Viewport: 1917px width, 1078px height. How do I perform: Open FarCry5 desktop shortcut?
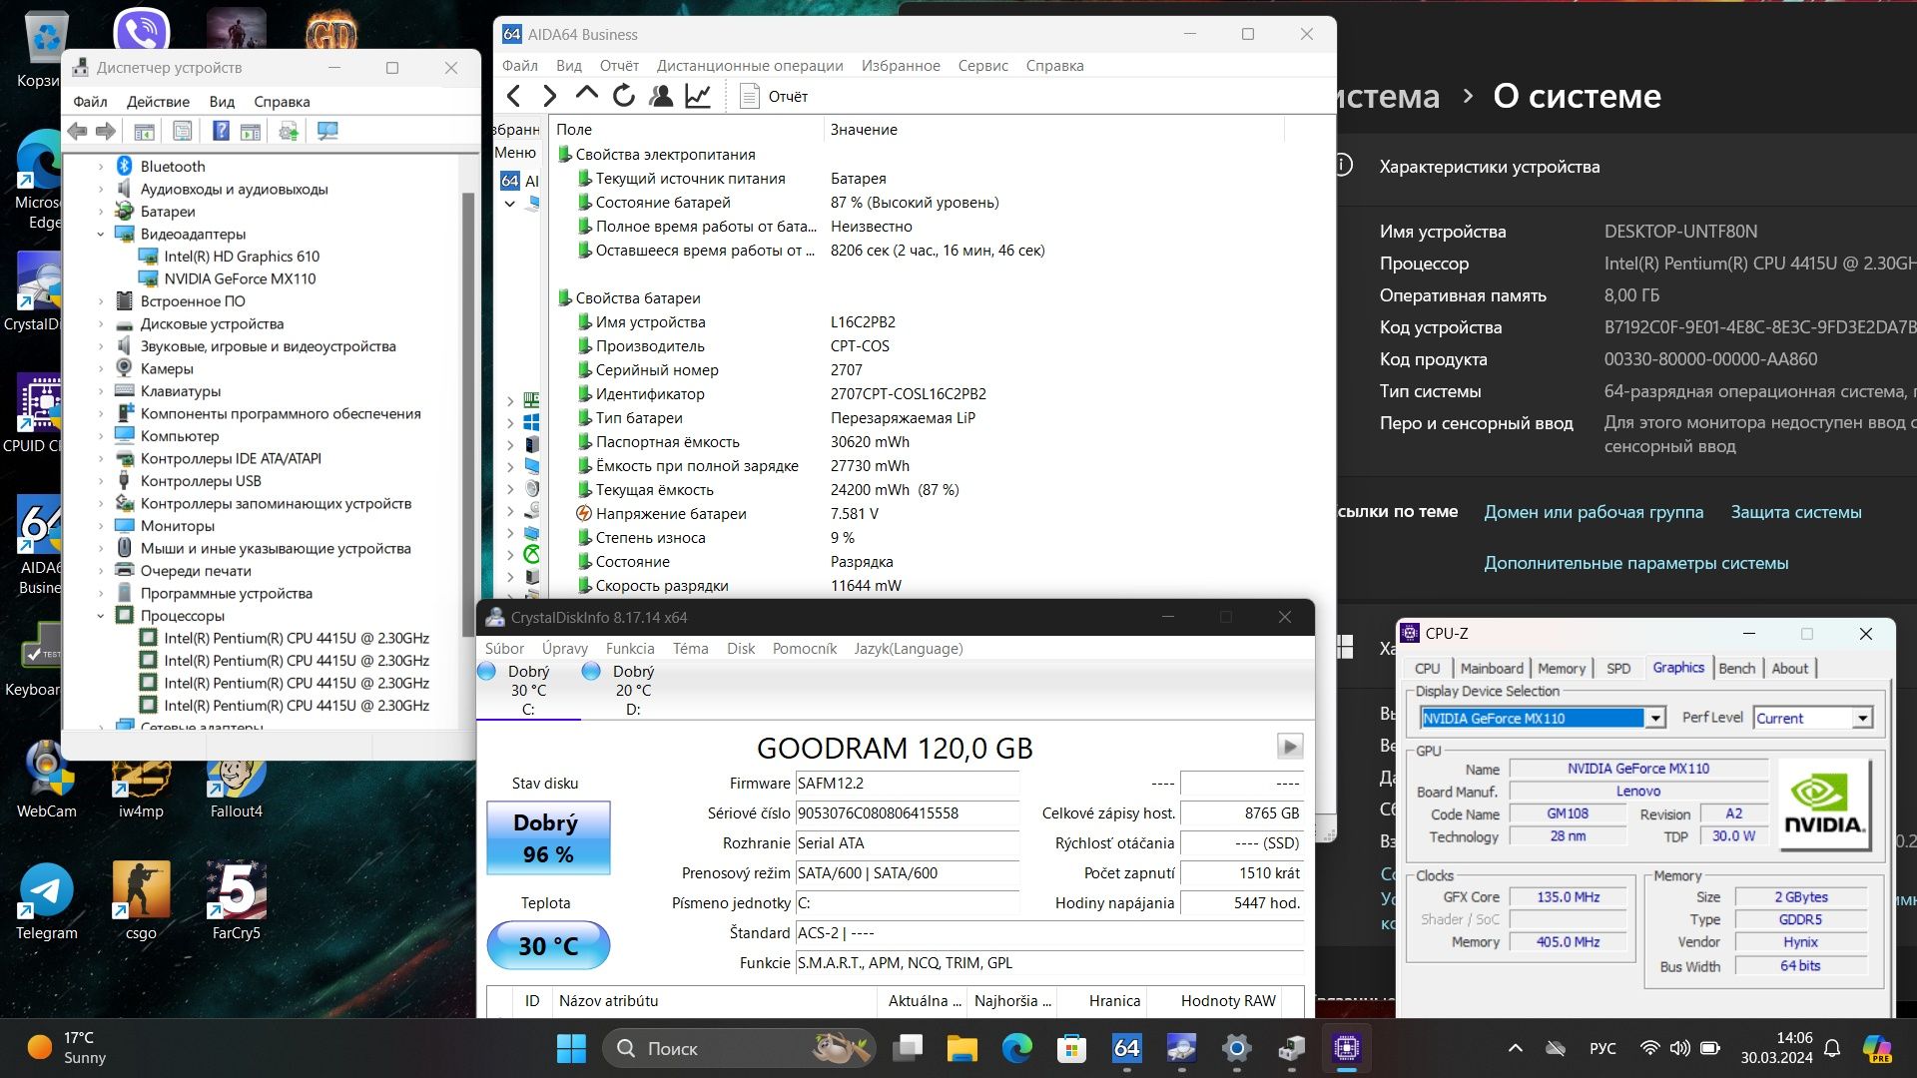[x=237, y=901]
